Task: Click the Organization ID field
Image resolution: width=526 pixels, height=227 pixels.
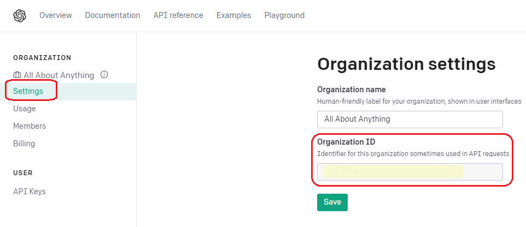Action: click(x=410, y=172)
